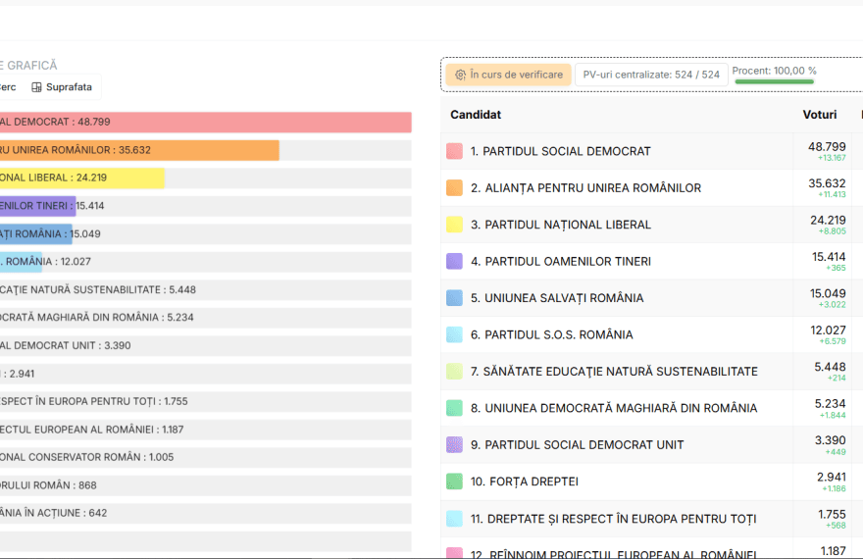Click the 'În curs de verificare' status badge
Image resolution: width=863 pixels, height=559 pixels.
pos(508,75)
